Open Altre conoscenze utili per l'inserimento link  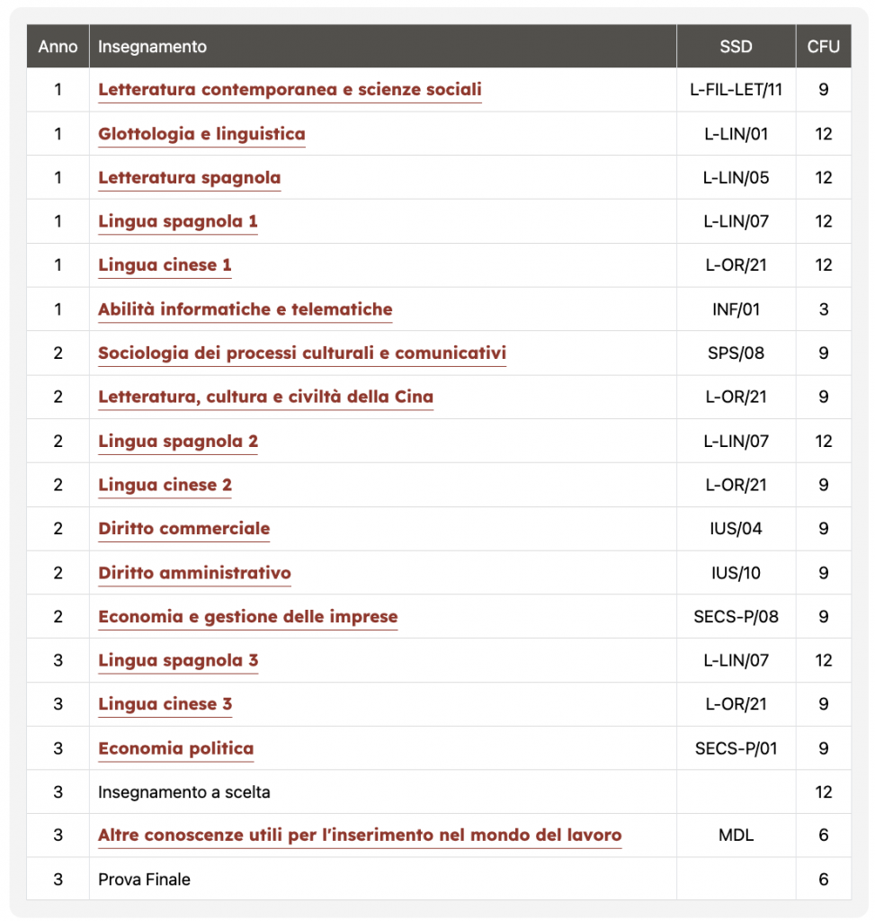tap(359, 836)
